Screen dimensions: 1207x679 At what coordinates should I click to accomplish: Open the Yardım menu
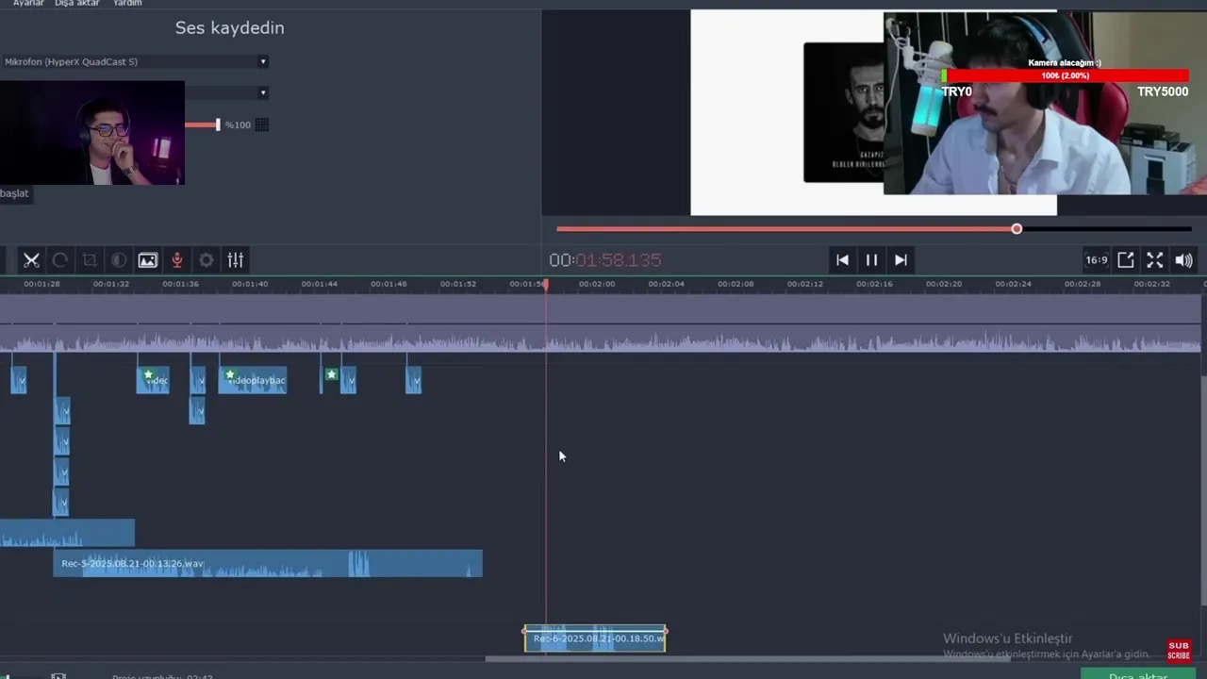[x=127, y=4]
